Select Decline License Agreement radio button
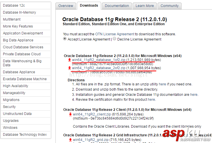 pos(114,39)
